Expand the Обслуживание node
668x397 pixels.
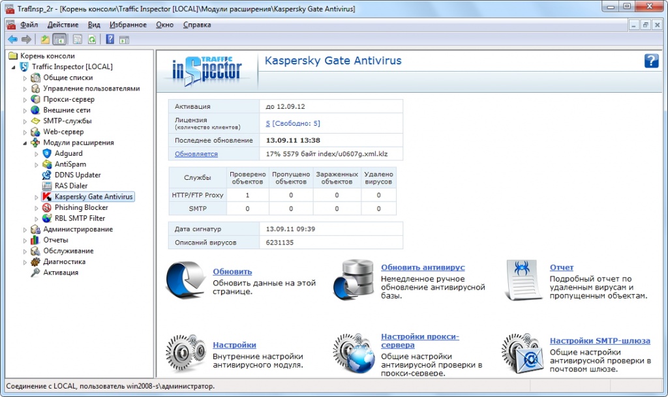(25, 251)
